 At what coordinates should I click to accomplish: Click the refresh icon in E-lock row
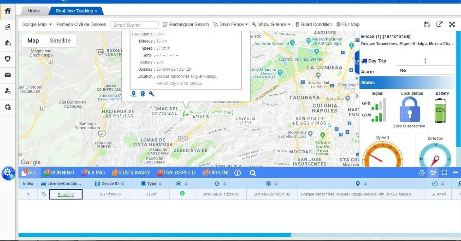tap(43, 194)
